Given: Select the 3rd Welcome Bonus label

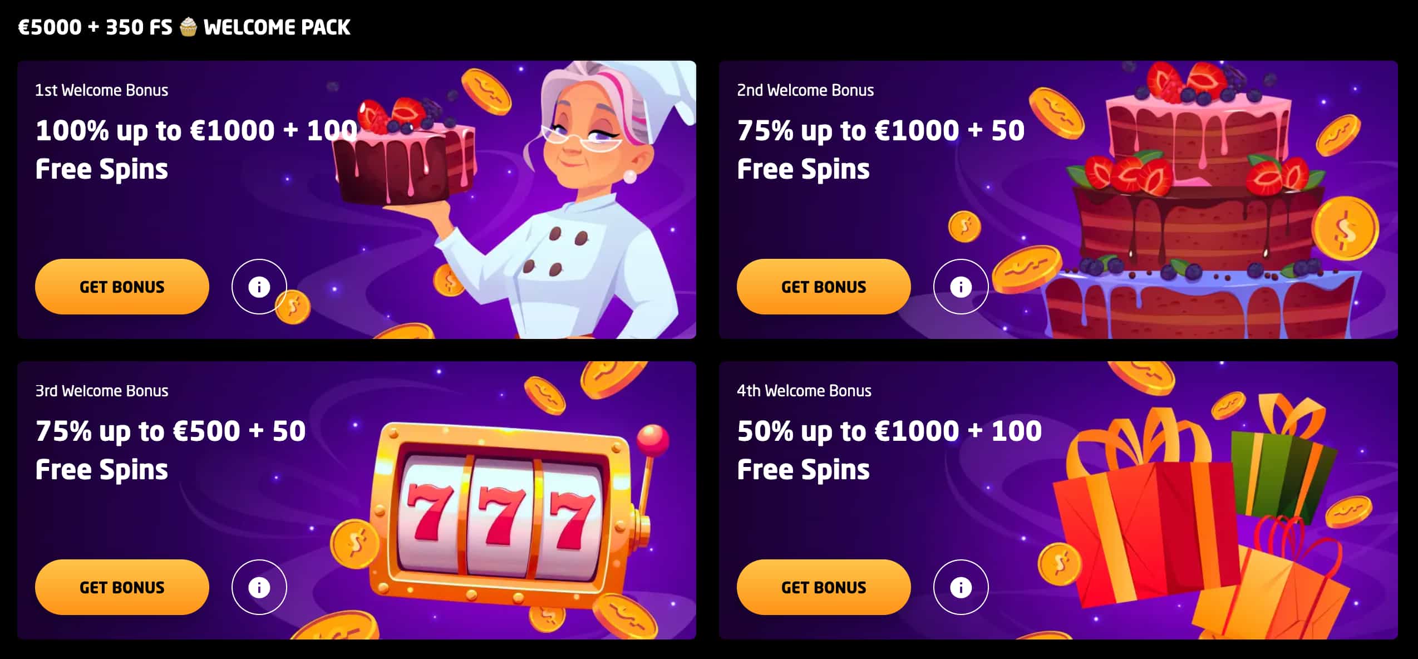Looking at the screenshot, I should point(101,391).
